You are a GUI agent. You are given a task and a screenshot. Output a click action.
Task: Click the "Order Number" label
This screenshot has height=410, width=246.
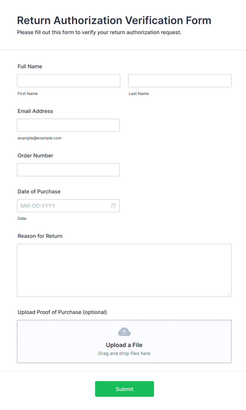[x=35, y=156]
